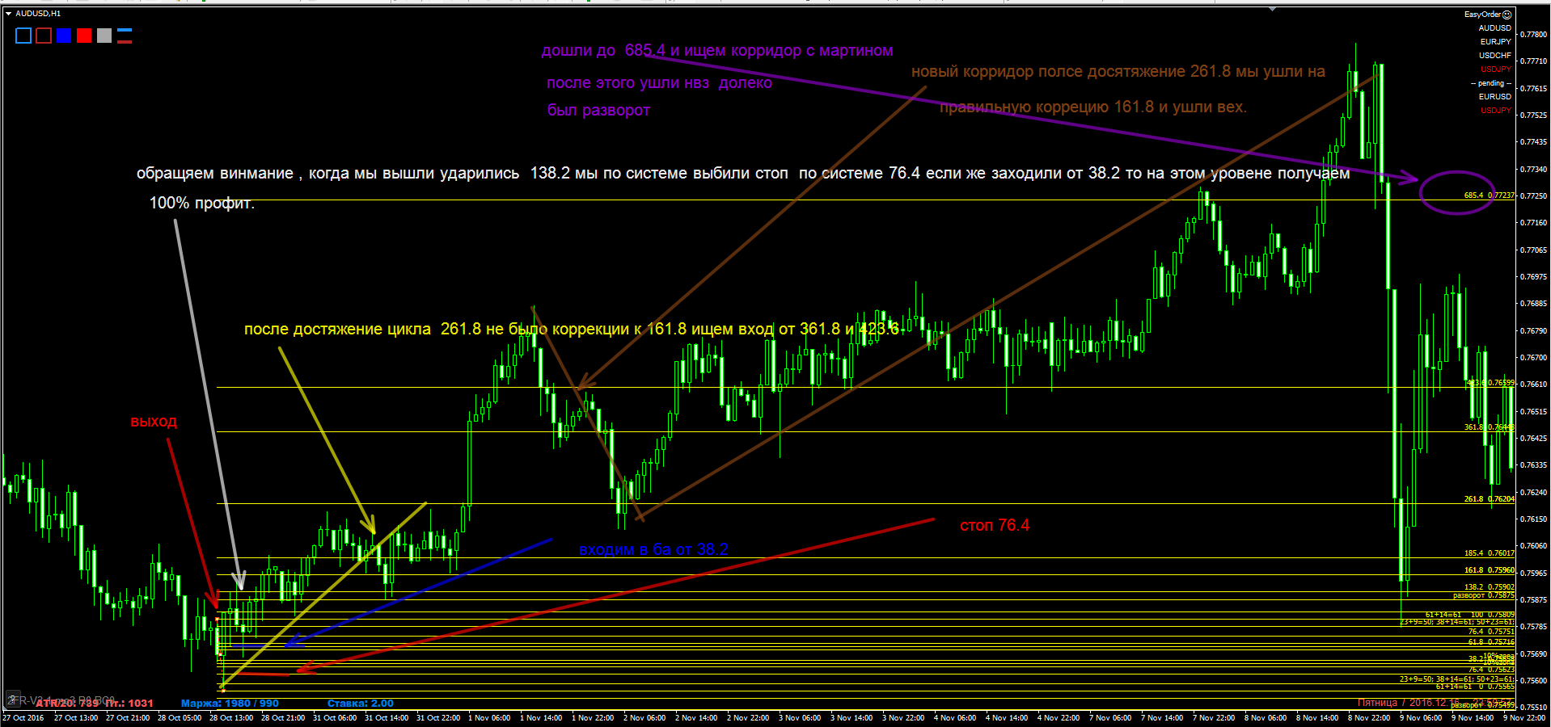Screen dimensions: 1551x727
Task: Click the blue 'входим в ба от 38.2' text
Action: (x=653, y=550)
